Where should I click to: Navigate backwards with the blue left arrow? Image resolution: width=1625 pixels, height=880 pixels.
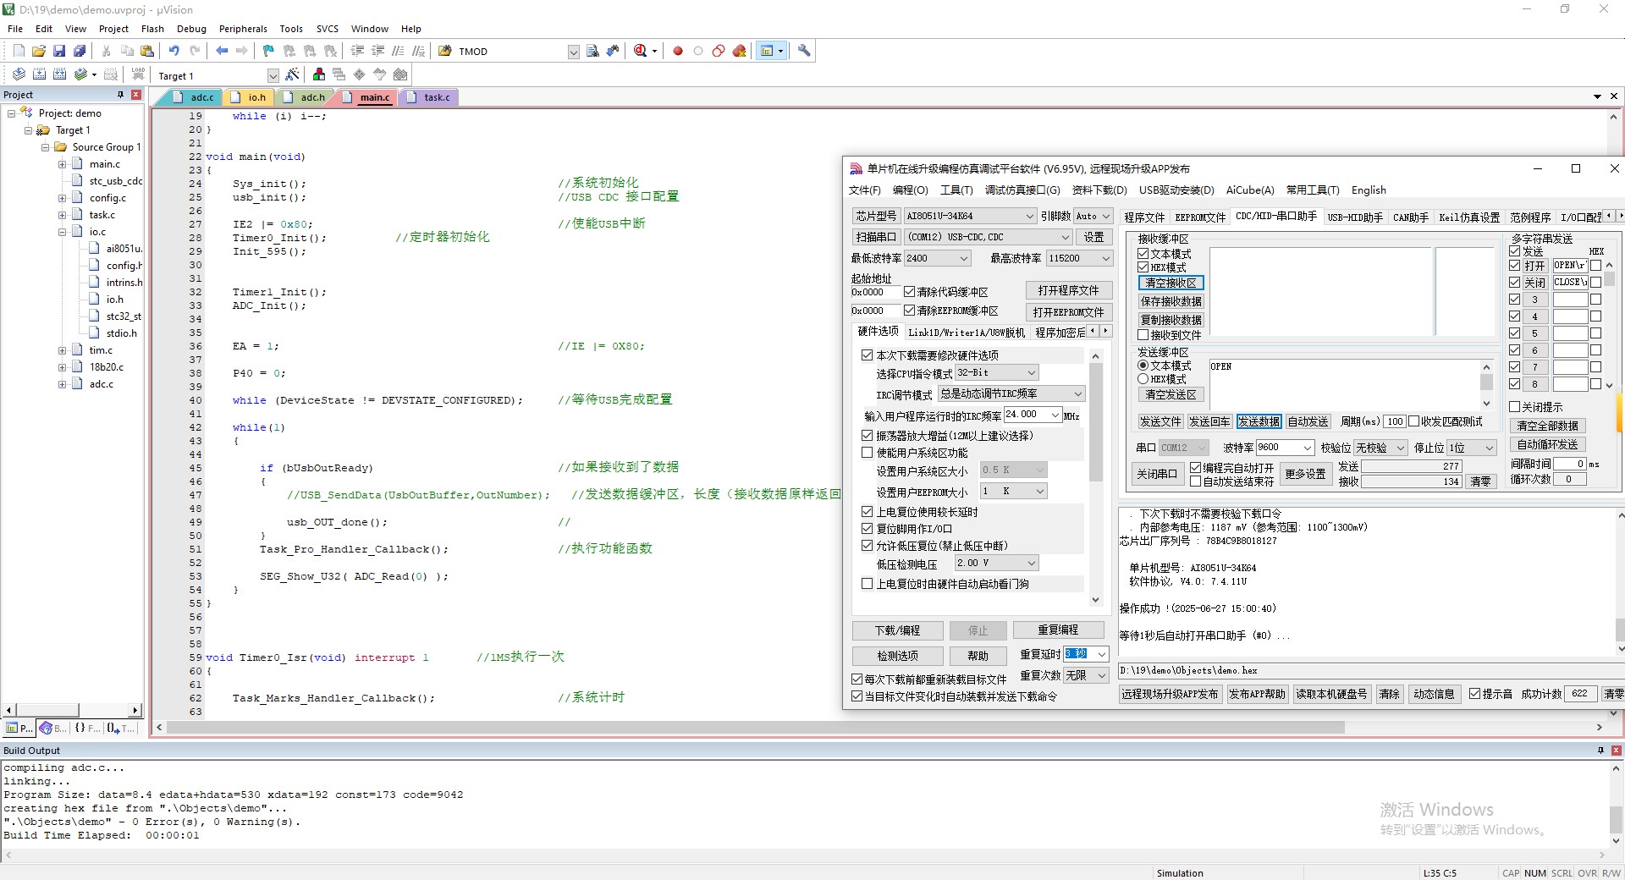[x=222, y=52]
